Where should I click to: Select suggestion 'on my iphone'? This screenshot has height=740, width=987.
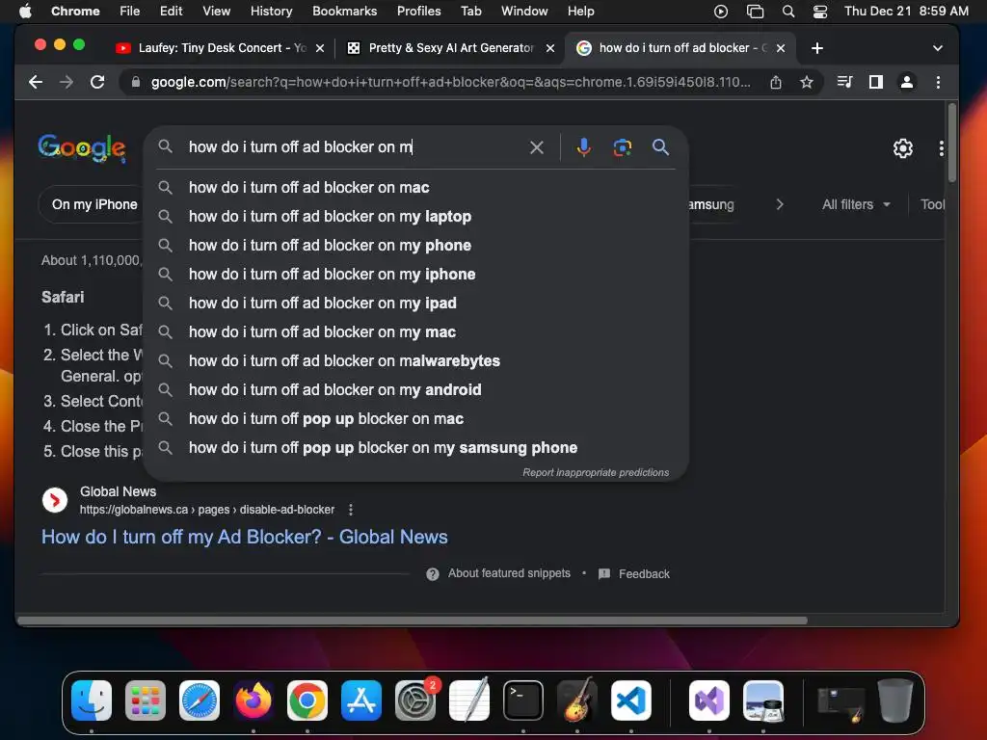click(415, 275)
